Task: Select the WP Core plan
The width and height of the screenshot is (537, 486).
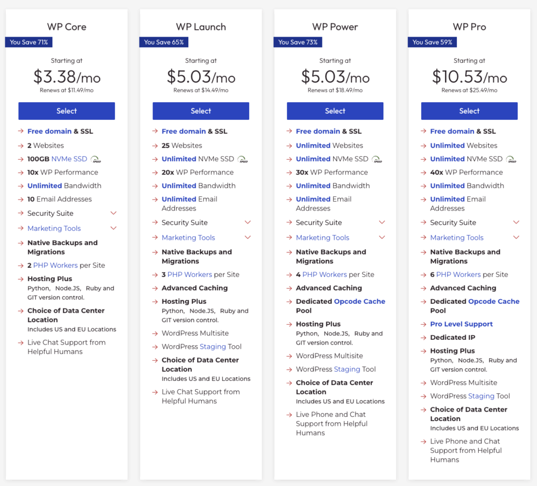Action: (67, 111)
